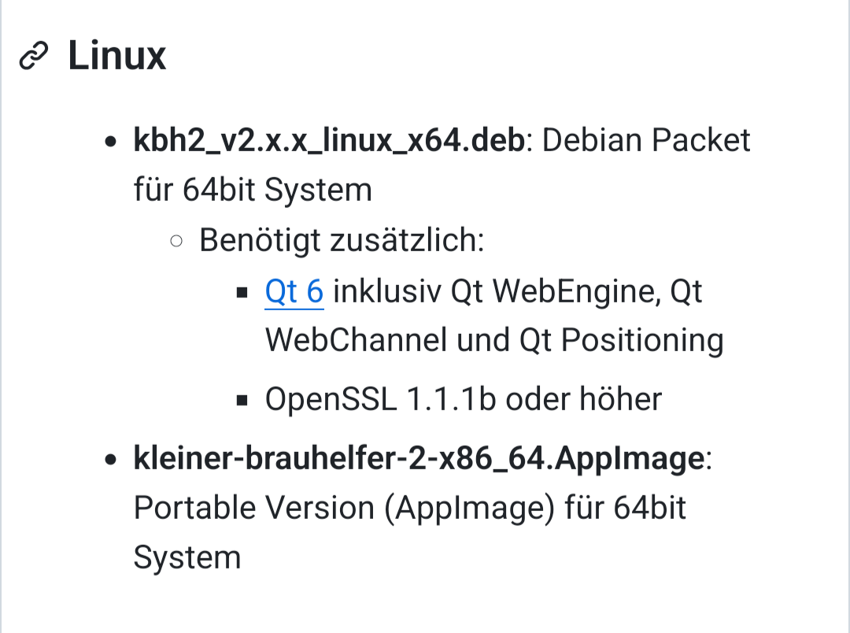Image resolution: width=850 pixels, height=633 pixels.
Task: Click the "Benötigt zusätzlich:" text
Action: point(341,240)
